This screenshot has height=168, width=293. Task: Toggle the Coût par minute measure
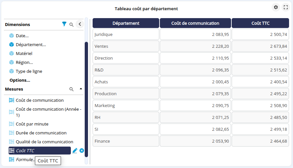(32, 124)
